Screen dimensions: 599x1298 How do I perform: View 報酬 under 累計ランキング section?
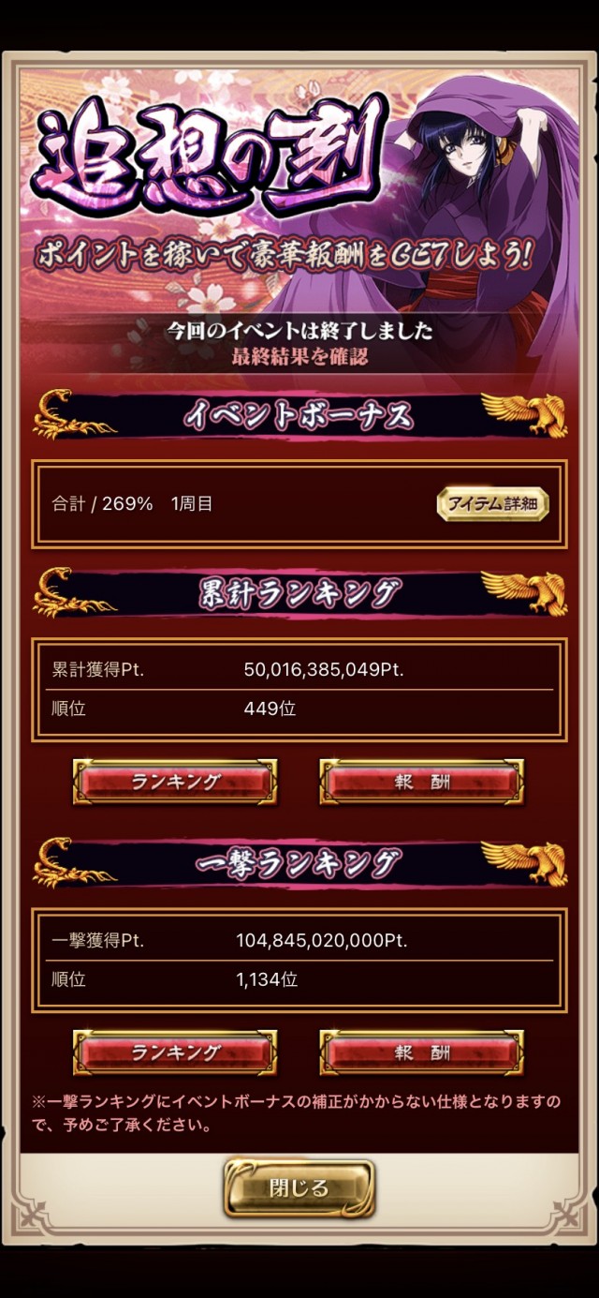[x=422, y=782]
